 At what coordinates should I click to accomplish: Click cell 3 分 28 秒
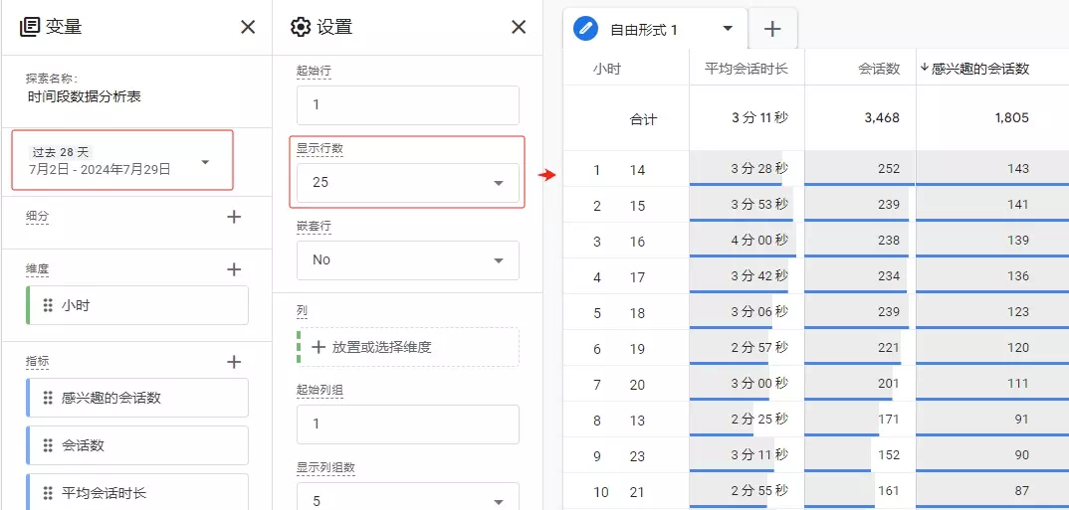click(759, 168)
